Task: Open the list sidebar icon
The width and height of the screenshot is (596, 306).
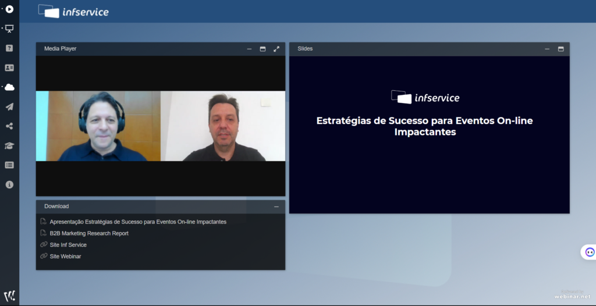Action: (9, 165)
